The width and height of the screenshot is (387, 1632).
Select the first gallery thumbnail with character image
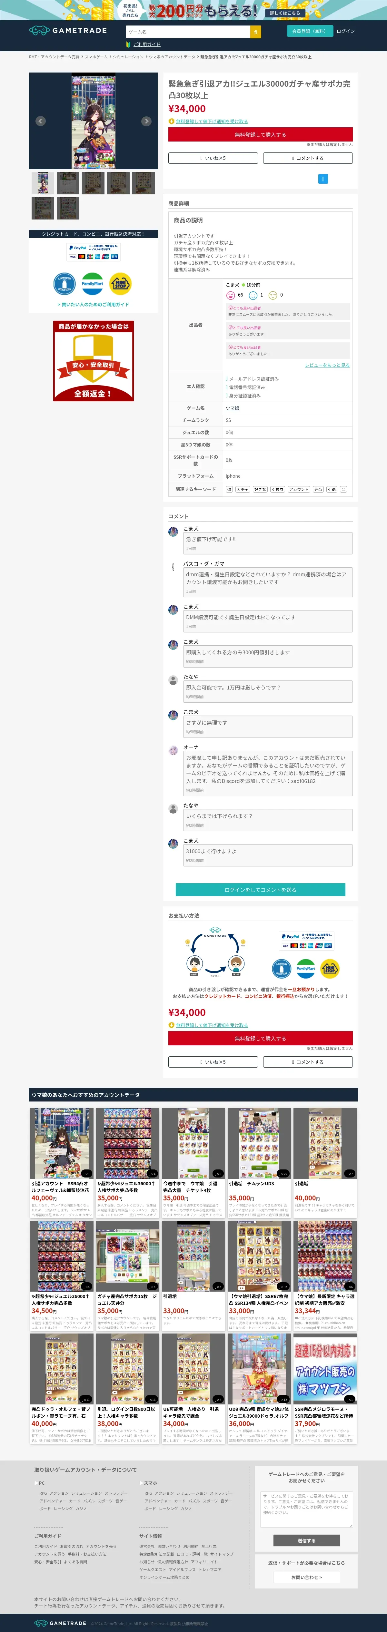tap(43, 183)
